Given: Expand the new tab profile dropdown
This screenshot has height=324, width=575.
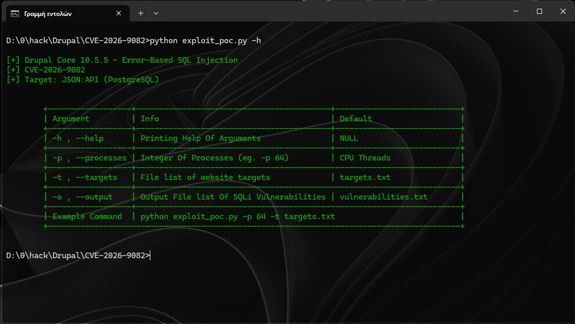Looking at the screenshot, I should (156, 13).
